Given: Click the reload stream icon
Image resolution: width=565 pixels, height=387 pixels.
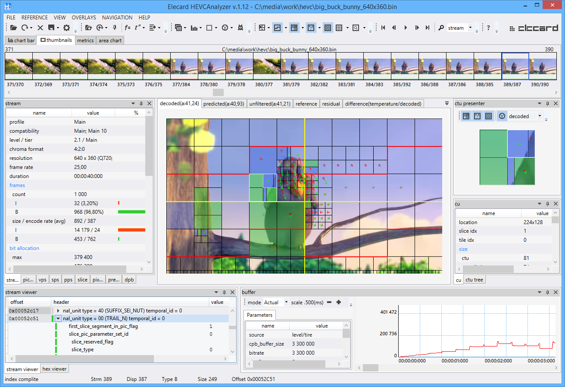Looking at the screenshot, I should pos(25,28).
